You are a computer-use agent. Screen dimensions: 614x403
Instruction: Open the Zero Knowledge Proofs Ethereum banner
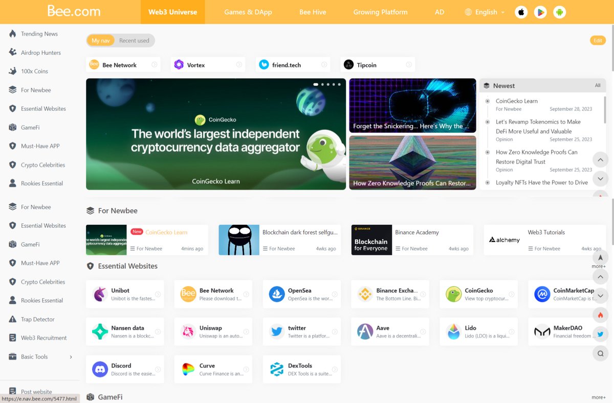click(x=412, y=162)
